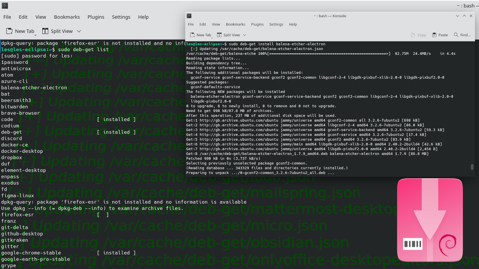Expand Split View dropdown arrow in the back window
Screen dimensions: 479x269
click(x=78, y=31)
